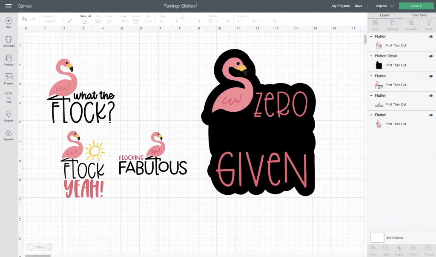Screen dimensions: 436x257
Task: Click the Canvas title label
Action: point(24,6)
